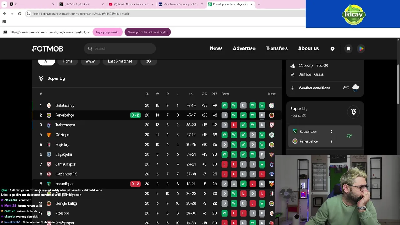Click the Super Lig trophy icon in the table header
This screenshot has width=400, height=225.
click(x=41, y=78)
